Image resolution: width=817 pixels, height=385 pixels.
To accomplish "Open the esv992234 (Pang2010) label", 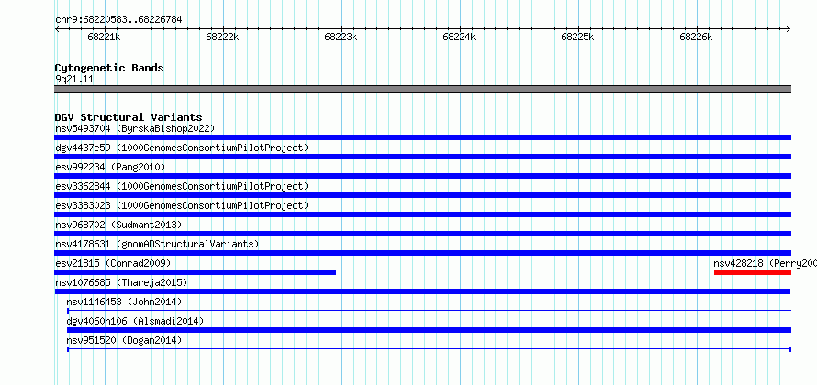I will click(110, 167).
